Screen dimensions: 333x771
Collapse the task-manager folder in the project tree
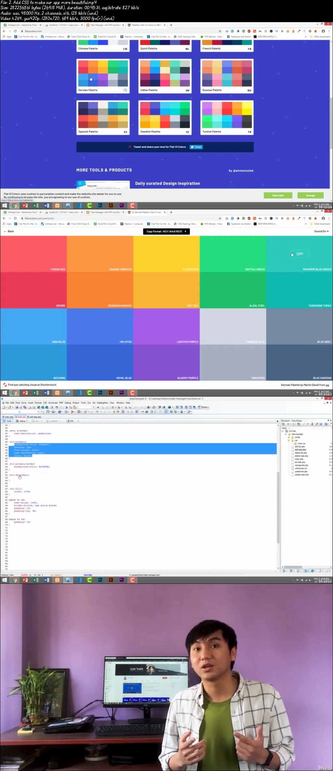[x=286, y=434]
